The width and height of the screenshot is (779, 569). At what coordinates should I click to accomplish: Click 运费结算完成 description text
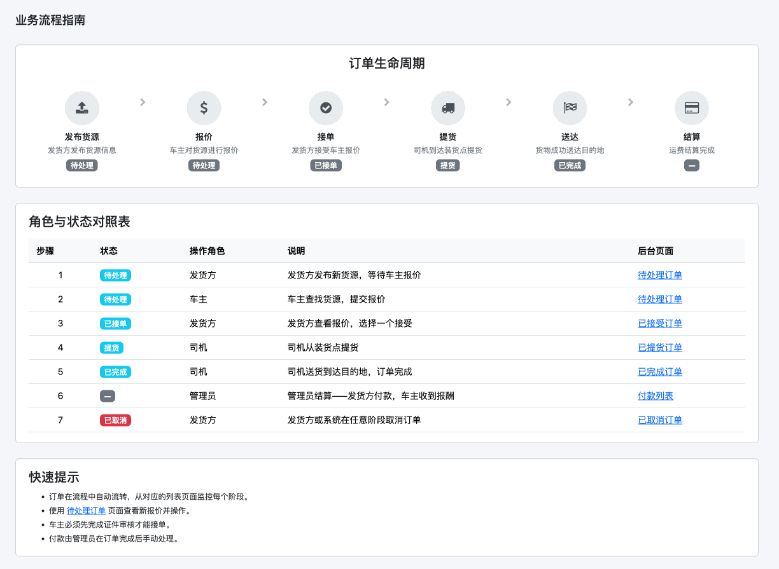point(692,151)
